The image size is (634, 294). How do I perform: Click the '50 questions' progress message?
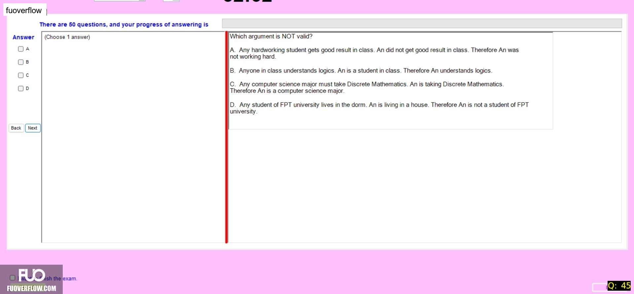[x=124, y=24]
